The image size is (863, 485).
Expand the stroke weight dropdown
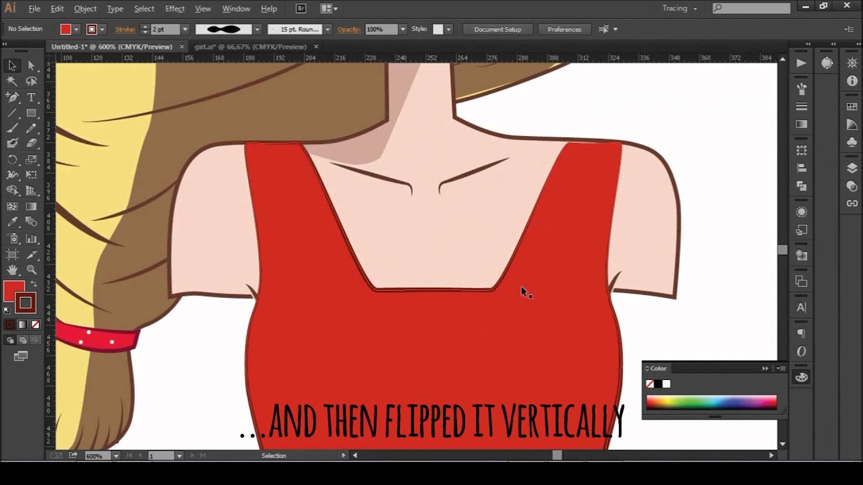point(185,30)
